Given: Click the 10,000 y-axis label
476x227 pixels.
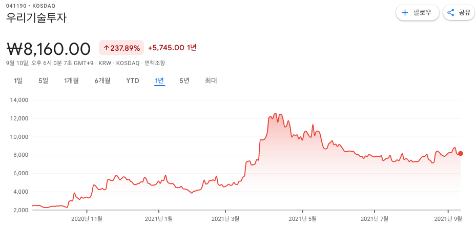Looking at the screenshot, I should [19, 137].
